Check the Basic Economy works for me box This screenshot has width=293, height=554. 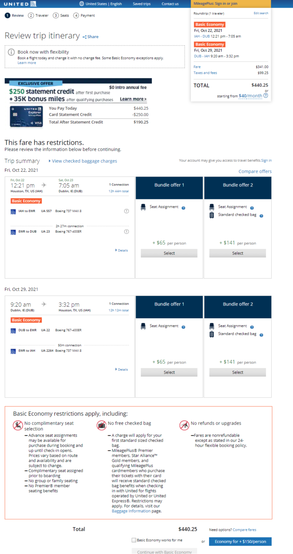click(x=134, y=540)
